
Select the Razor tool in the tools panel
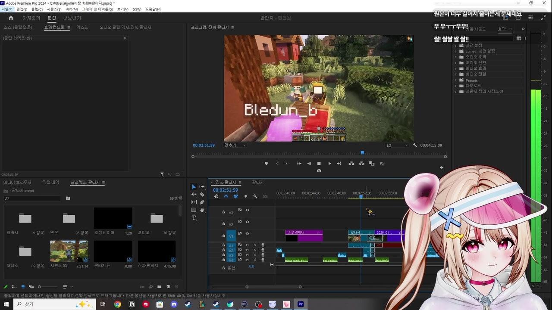tap(202, 195)
